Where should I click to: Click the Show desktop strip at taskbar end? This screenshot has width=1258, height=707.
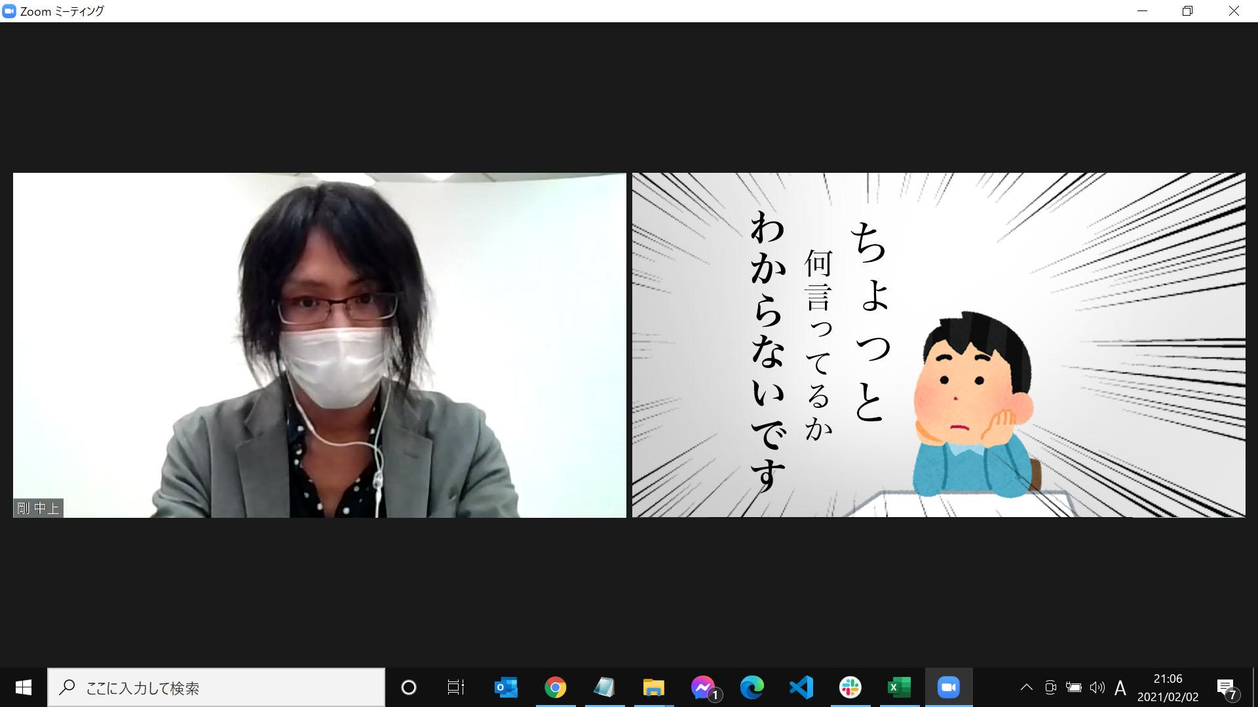1255,687
